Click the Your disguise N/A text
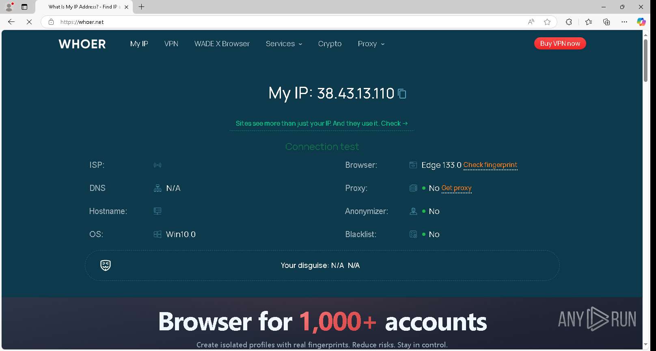 point(320,265)
